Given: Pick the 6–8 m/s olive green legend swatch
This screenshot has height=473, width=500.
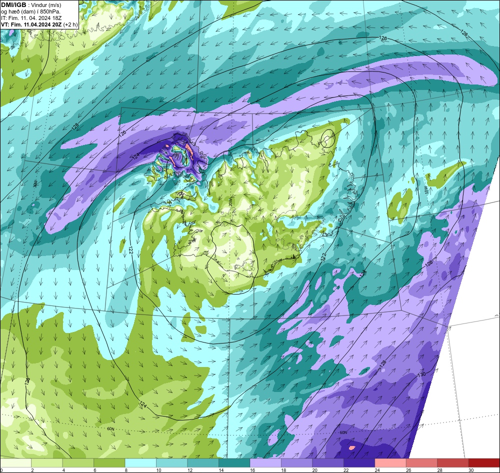Looking at the screenshot, I should click(x=109, y=463).
